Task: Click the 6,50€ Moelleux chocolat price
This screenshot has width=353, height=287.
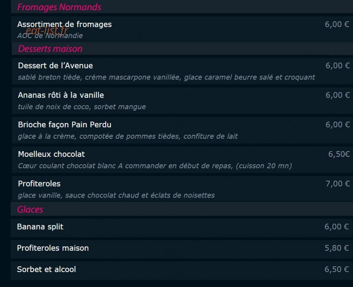Action: 339,154
